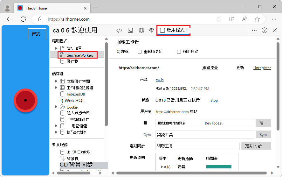
Task: Expand 本機儲存空間 node
Action: click(x=56, y=81)
